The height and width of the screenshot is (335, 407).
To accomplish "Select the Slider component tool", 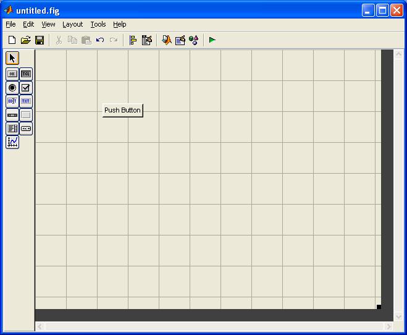I will (x=12, y=115).
